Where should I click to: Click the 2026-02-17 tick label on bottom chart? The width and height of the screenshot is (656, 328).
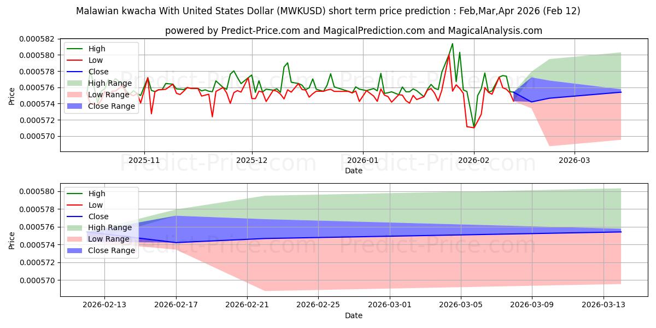pos(176,305)
